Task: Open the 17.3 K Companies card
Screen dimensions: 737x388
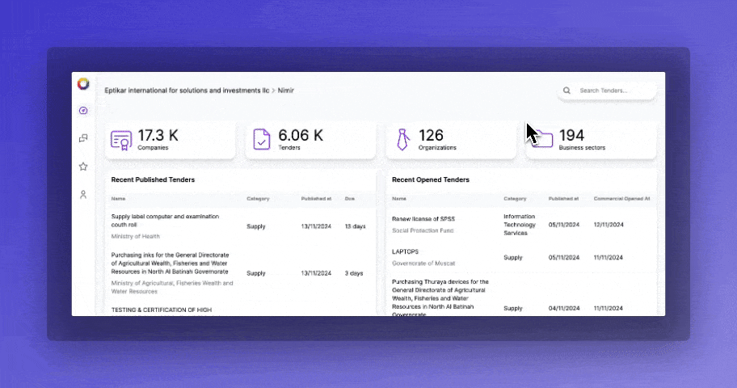Action: click(x=171, y=141)
